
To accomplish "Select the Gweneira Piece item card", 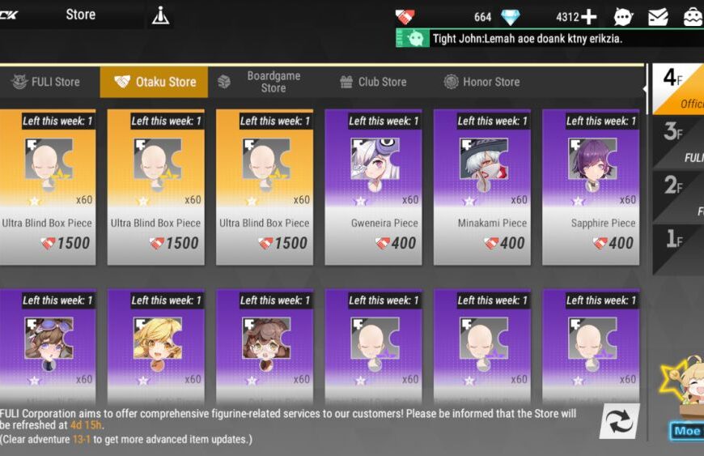I will point(373,187).
